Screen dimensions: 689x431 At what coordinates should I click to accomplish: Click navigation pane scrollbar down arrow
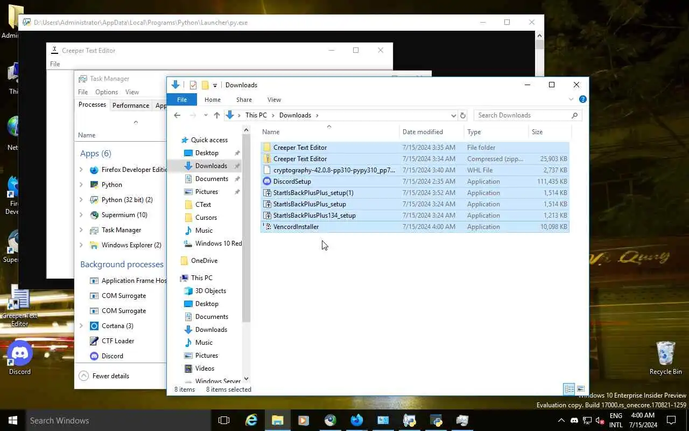click(x=247, y=379)
